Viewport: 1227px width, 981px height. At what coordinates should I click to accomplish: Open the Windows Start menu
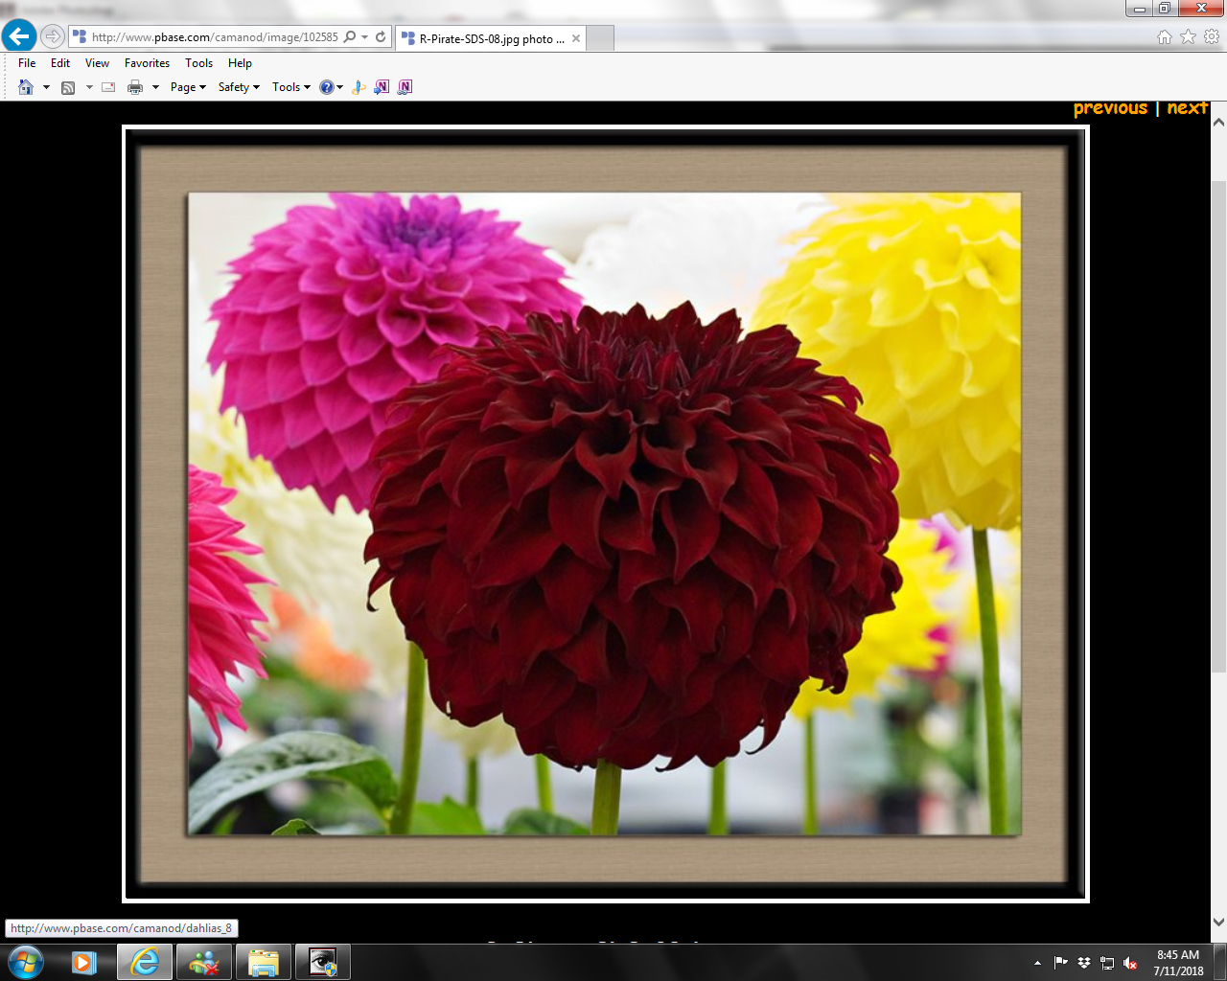pyautogui.click(x=26, y=962)
